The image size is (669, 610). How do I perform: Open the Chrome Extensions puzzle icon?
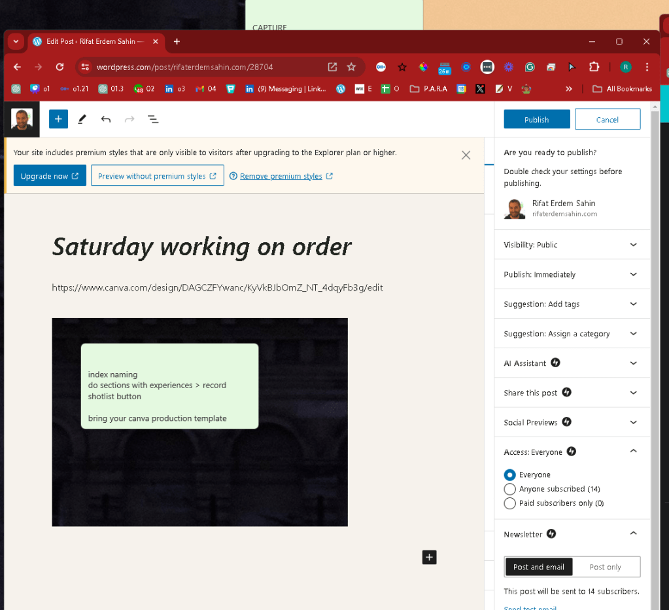[594, 67]
